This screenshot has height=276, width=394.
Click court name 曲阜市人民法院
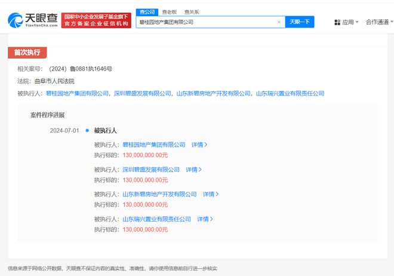(54, 81)
